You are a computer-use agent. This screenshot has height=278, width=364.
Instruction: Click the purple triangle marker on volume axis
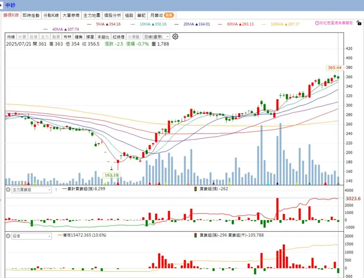[x=213, y=184]
